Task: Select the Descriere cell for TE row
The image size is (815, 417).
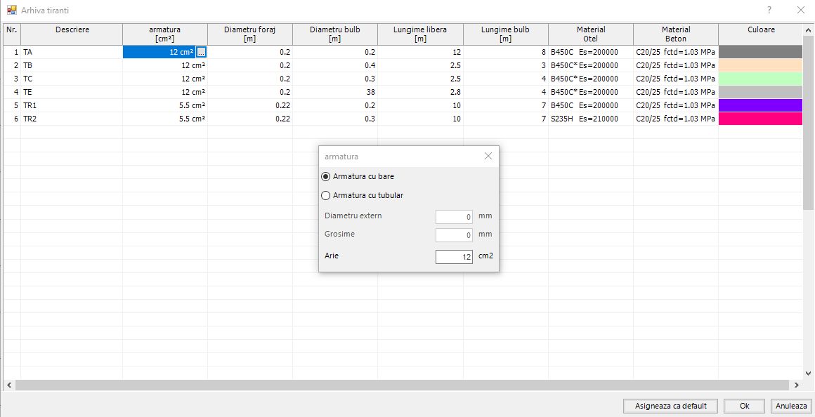Action: 71,92
